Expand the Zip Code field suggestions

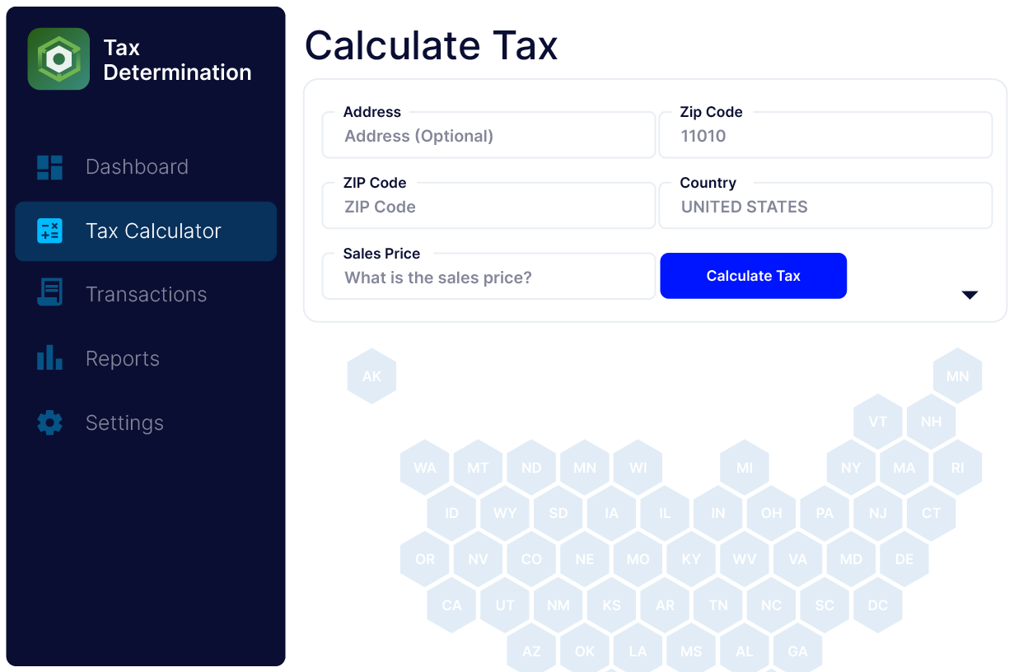825,134
